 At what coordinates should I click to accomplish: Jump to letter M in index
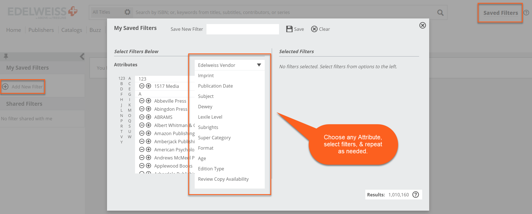point(130,110)
